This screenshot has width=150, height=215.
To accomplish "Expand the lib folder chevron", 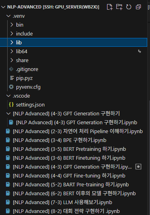I will [12, 42].
